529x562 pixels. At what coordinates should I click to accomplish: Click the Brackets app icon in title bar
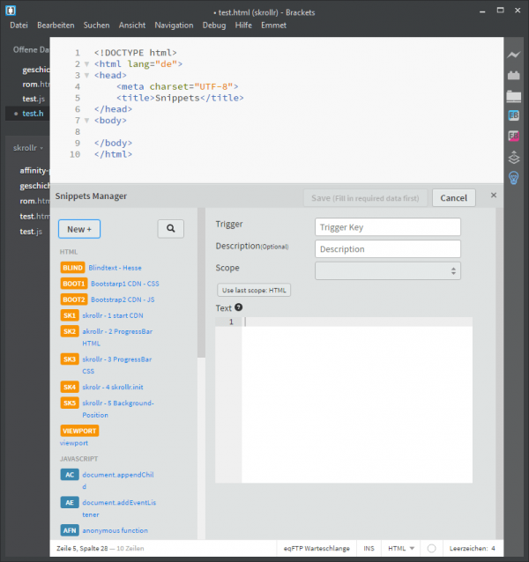pos(11,11)
